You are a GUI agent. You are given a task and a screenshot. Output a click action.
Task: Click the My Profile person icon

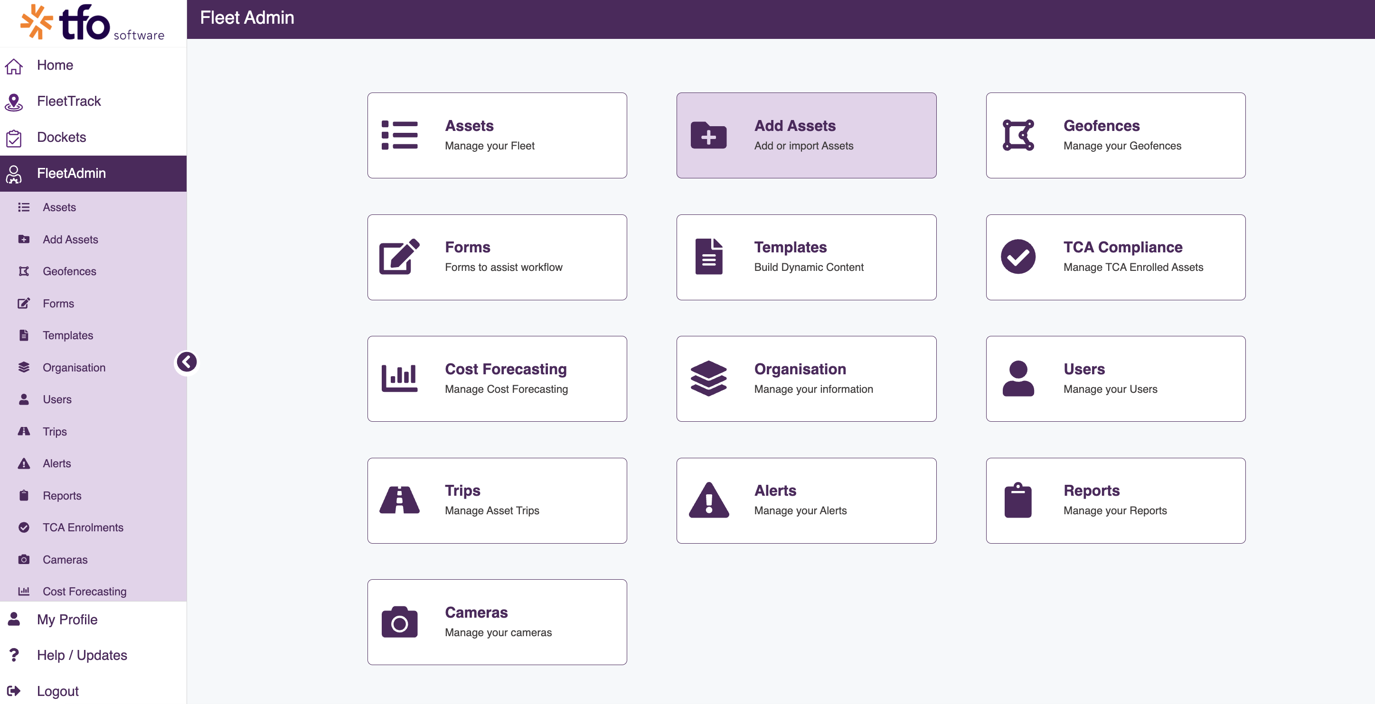pyautogui.click(x=14, y=619)
